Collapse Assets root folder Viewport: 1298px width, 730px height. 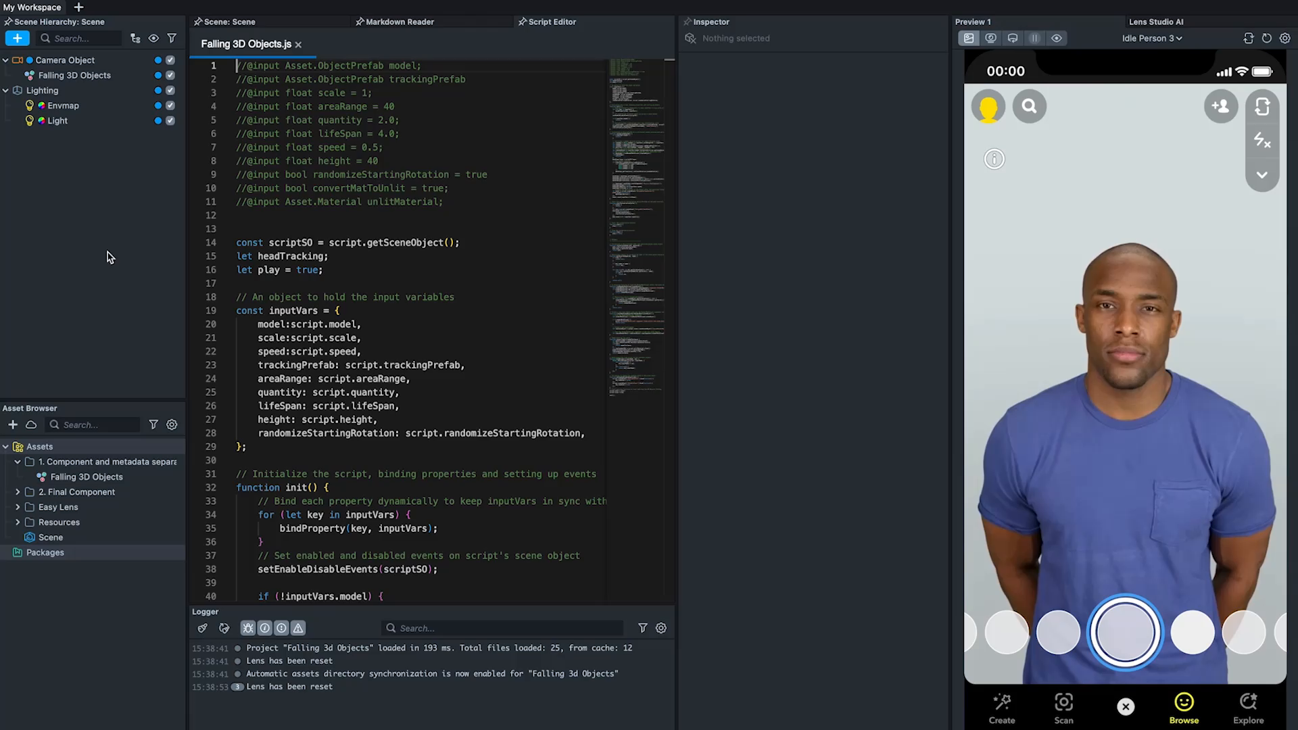5,447
